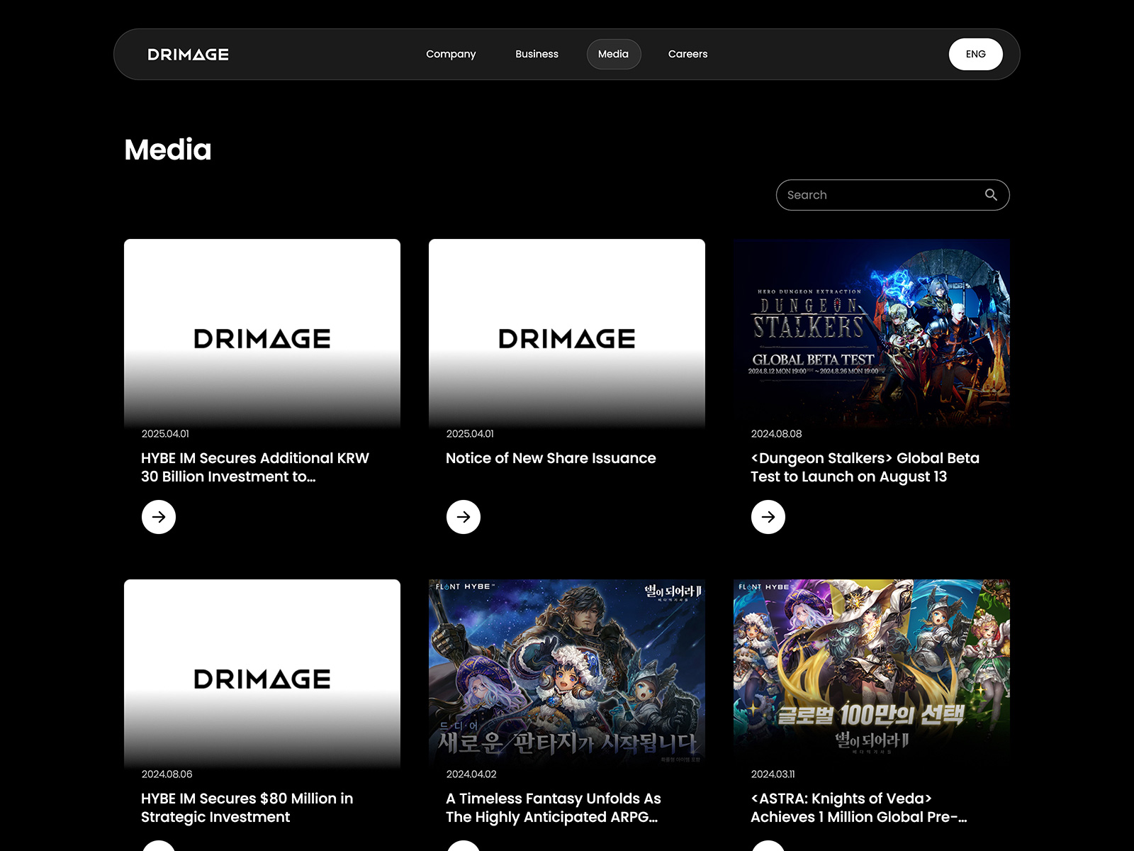Open the Company menu item
Viewport: 1134px width, 851px height.
point(451,54)
